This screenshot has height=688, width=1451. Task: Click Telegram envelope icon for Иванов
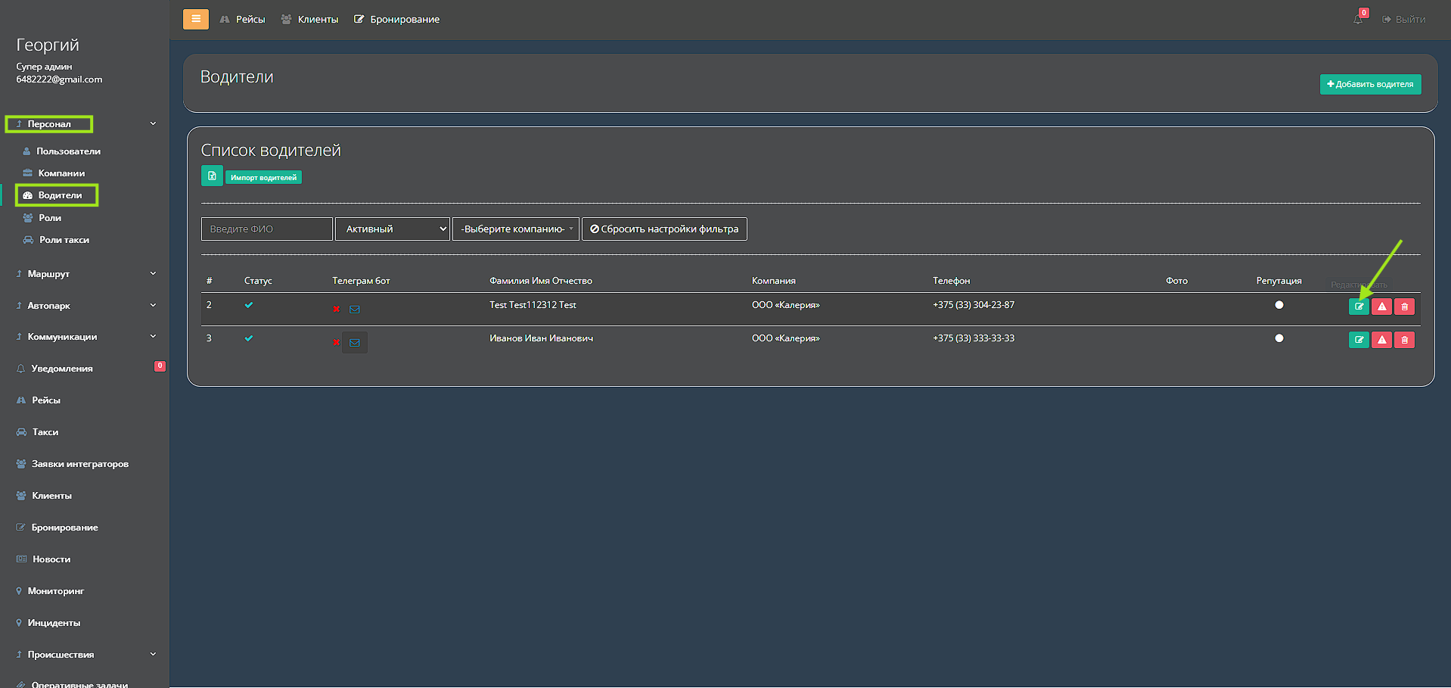click(354, 343)
